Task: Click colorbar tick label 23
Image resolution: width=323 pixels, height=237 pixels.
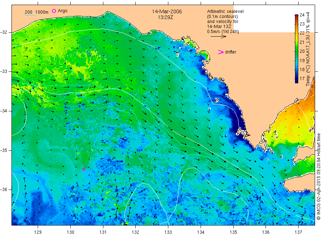Action: pos(302,24)
